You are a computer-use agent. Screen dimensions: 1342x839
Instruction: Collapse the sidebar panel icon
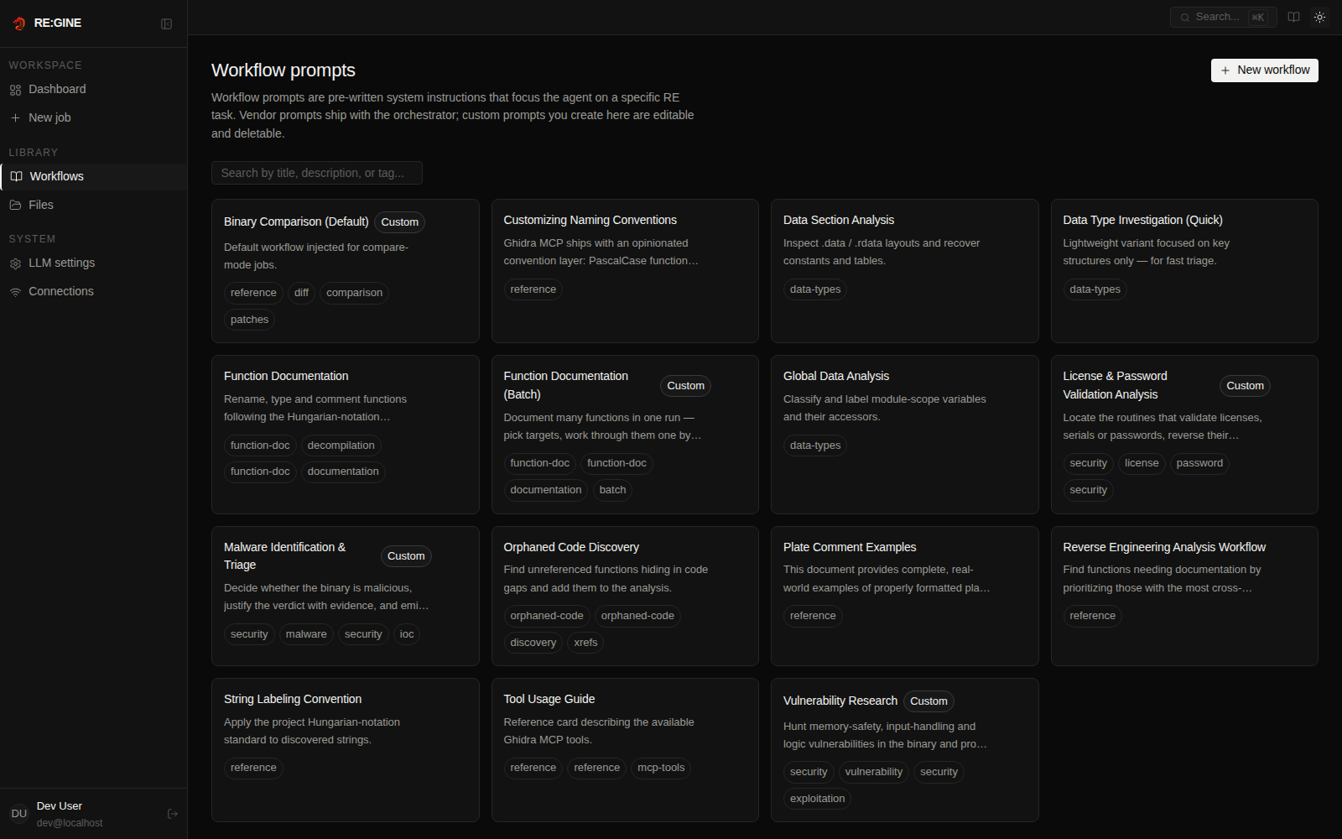[x=166, y=23]
